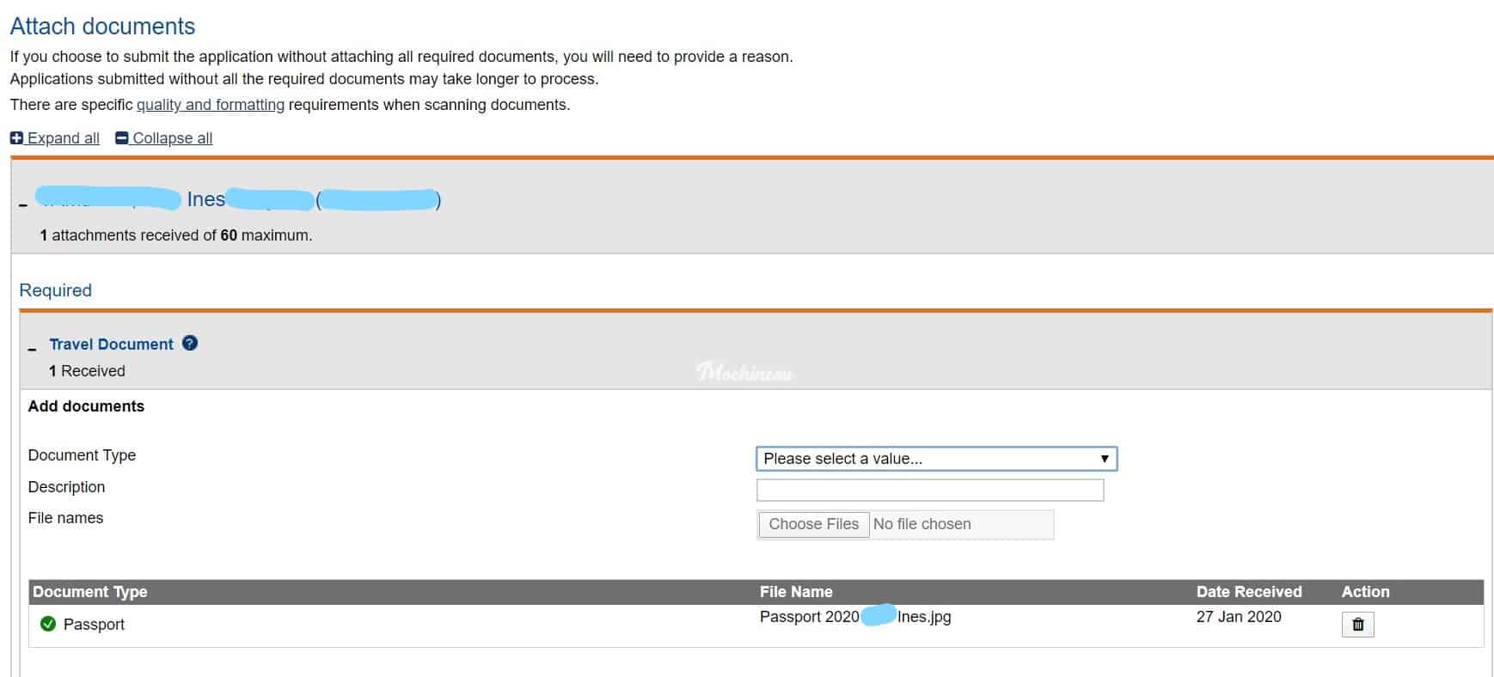1494x677 pixels.
Task: Delete the Passport attachment with trash icon
Action: [x=1357, y=625]
